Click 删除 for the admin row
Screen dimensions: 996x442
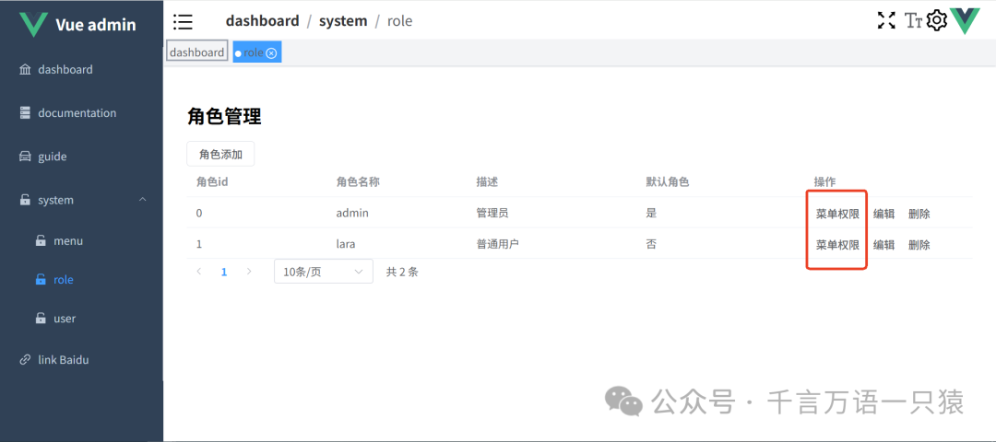(919, 214)
